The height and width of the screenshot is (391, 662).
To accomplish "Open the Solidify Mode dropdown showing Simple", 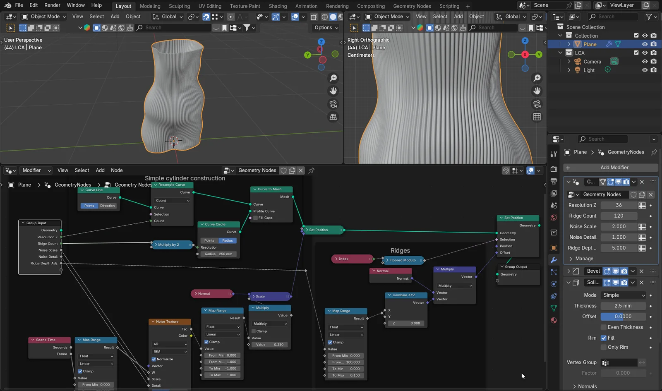I will [x=623, y=295].
